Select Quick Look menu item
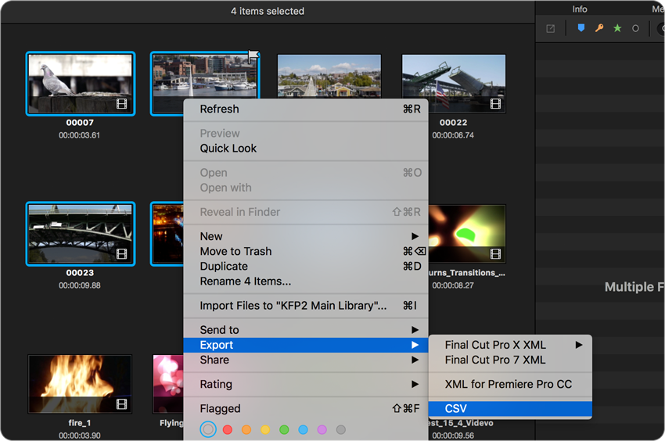Image resolution: width=665 pixels, height=441 pixels. (306, 149)
